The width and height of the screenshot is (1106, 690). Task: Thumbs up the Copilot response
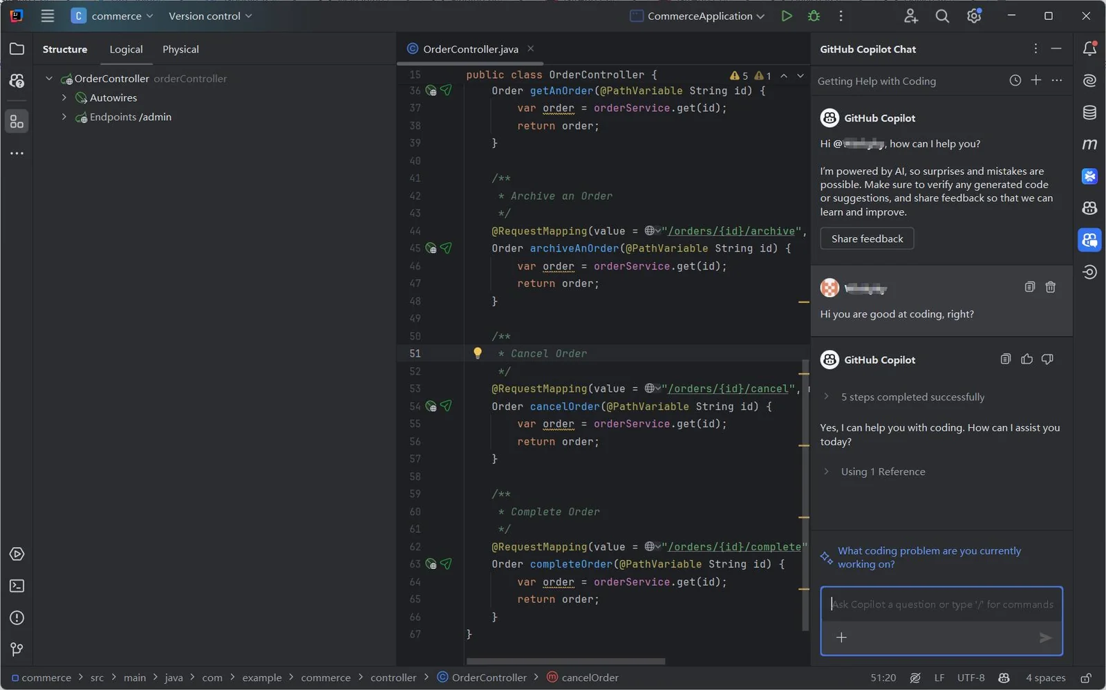[1027, 359]
